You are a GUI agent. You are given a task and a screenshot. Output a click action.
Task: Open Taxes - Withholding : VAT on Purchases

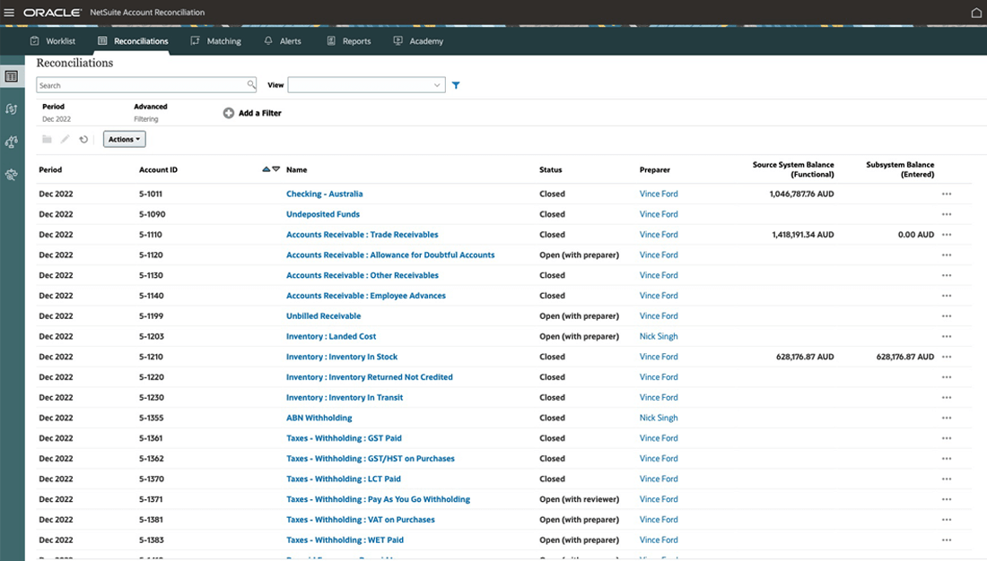point(361,520)
